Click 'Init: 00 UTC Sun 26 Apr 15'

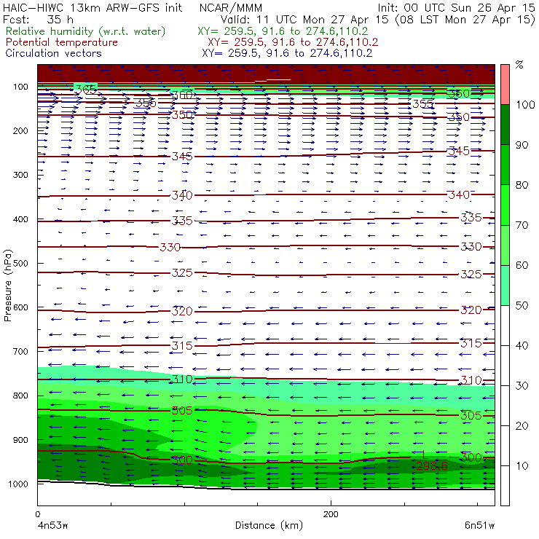(456, 7)
